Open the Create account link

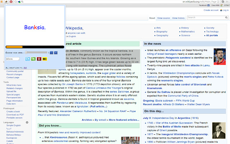[211, 10]
